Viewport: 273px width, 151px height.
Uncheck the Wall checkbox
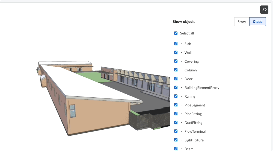tap(176, 52)
